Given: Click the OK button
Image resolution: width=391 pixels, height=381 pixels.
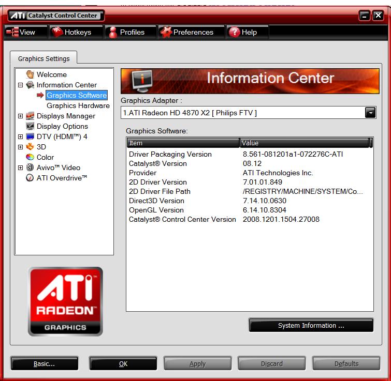Looking at the screenshot, I should point(123,363).
